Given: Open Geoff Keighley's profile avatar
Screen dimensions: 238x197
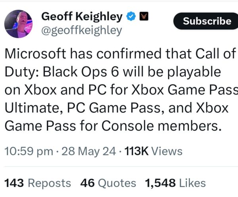Looking at the screenshot, I should point(19,24).
